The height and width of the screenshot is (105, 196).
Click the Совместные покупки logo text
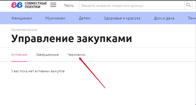[36, 5]
